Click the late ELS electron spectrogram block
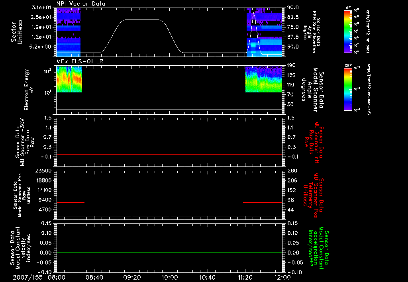This screenshot has height=282, width=408. (x=264, y=79)
